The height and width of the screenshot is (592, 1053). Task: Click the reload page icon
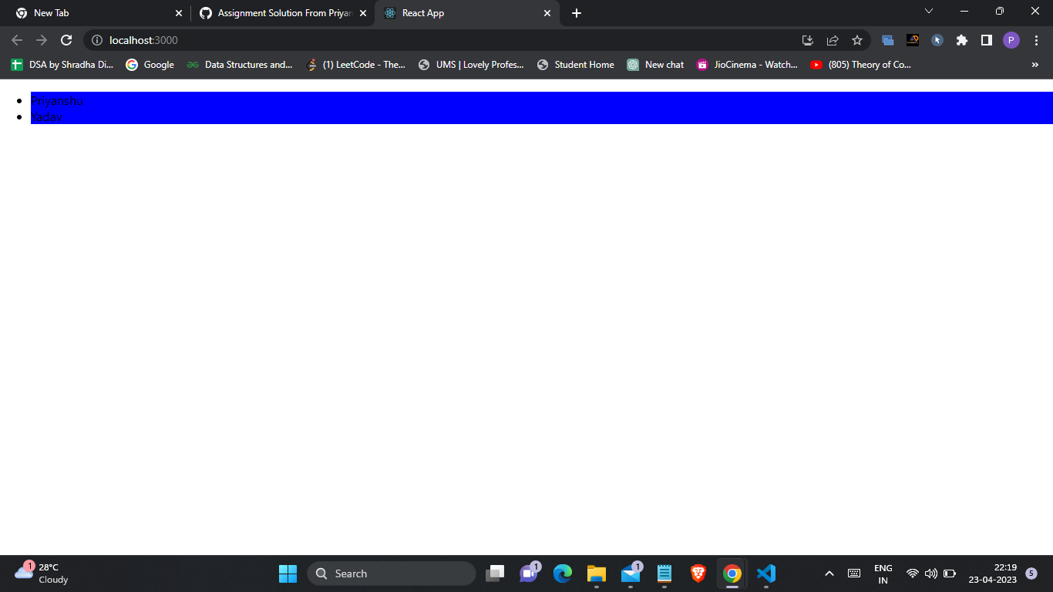[x=66, y=40]
